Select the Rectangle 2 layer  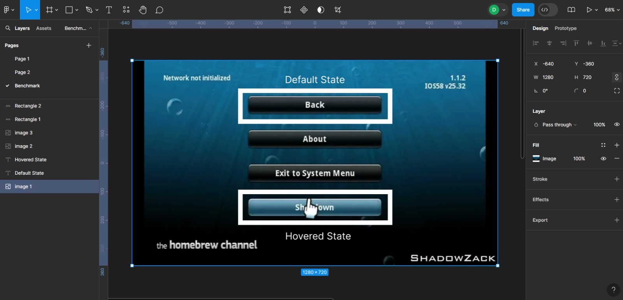tap(49, 106)
